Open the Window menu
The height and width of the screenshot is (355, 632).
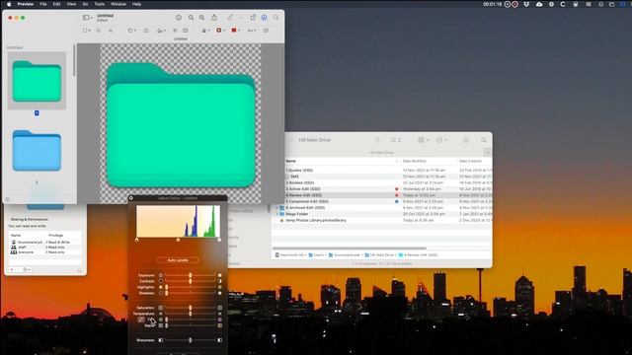pyautogui.click(x=118, y=4)
